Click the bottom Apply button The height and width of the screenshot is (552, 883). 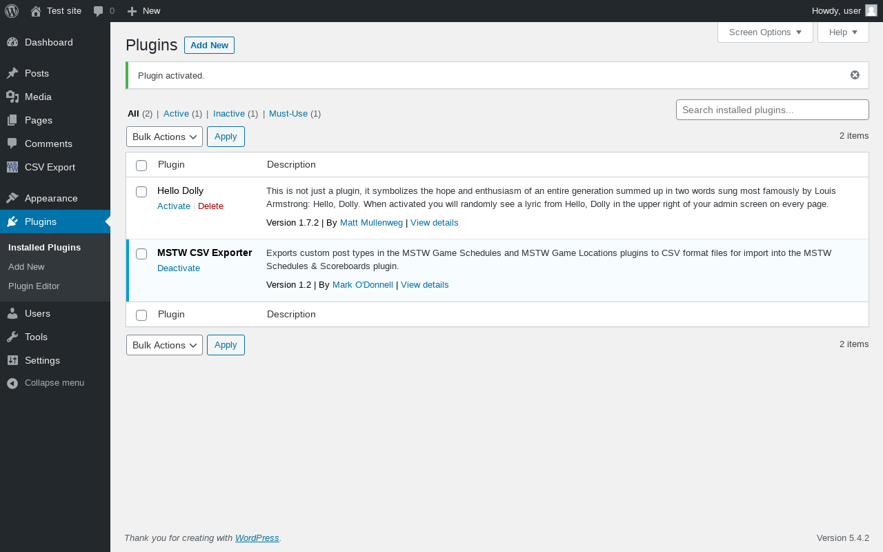pos(226,345)
